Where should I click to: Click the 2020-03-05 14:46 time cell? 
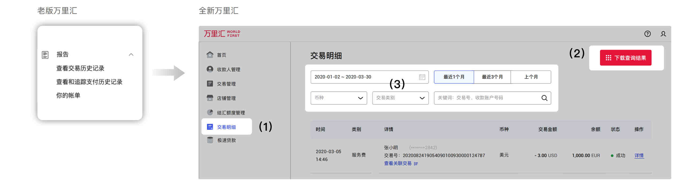pos(328,155)
